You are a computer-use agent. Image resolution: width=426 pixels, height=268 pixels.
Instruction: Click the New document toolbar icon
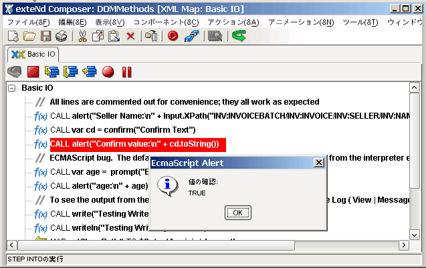coord(13,36)
